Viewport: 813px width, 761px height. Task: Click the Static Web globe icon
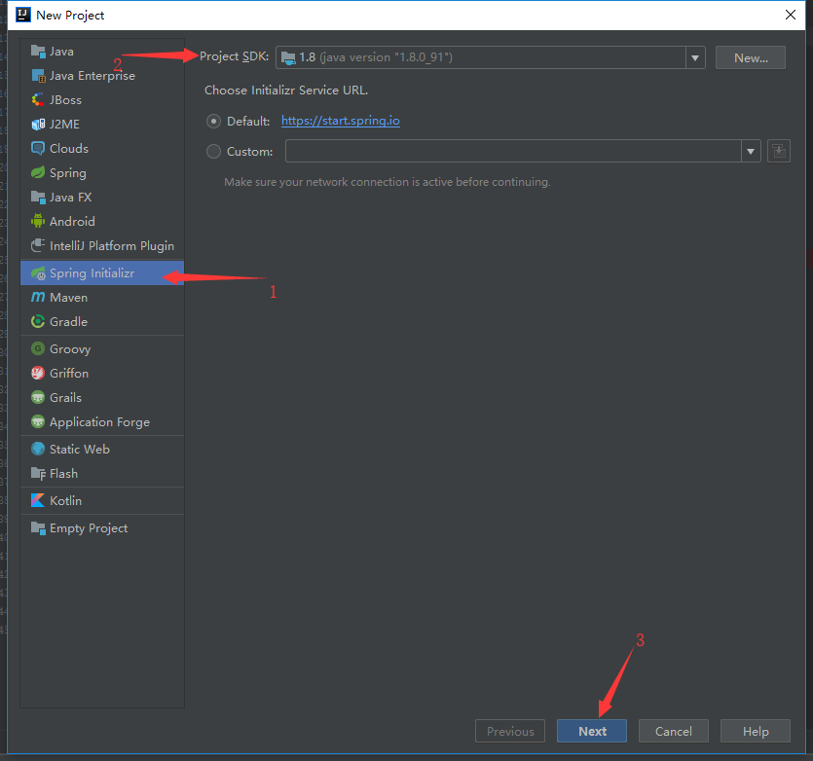tap(38, 449)
